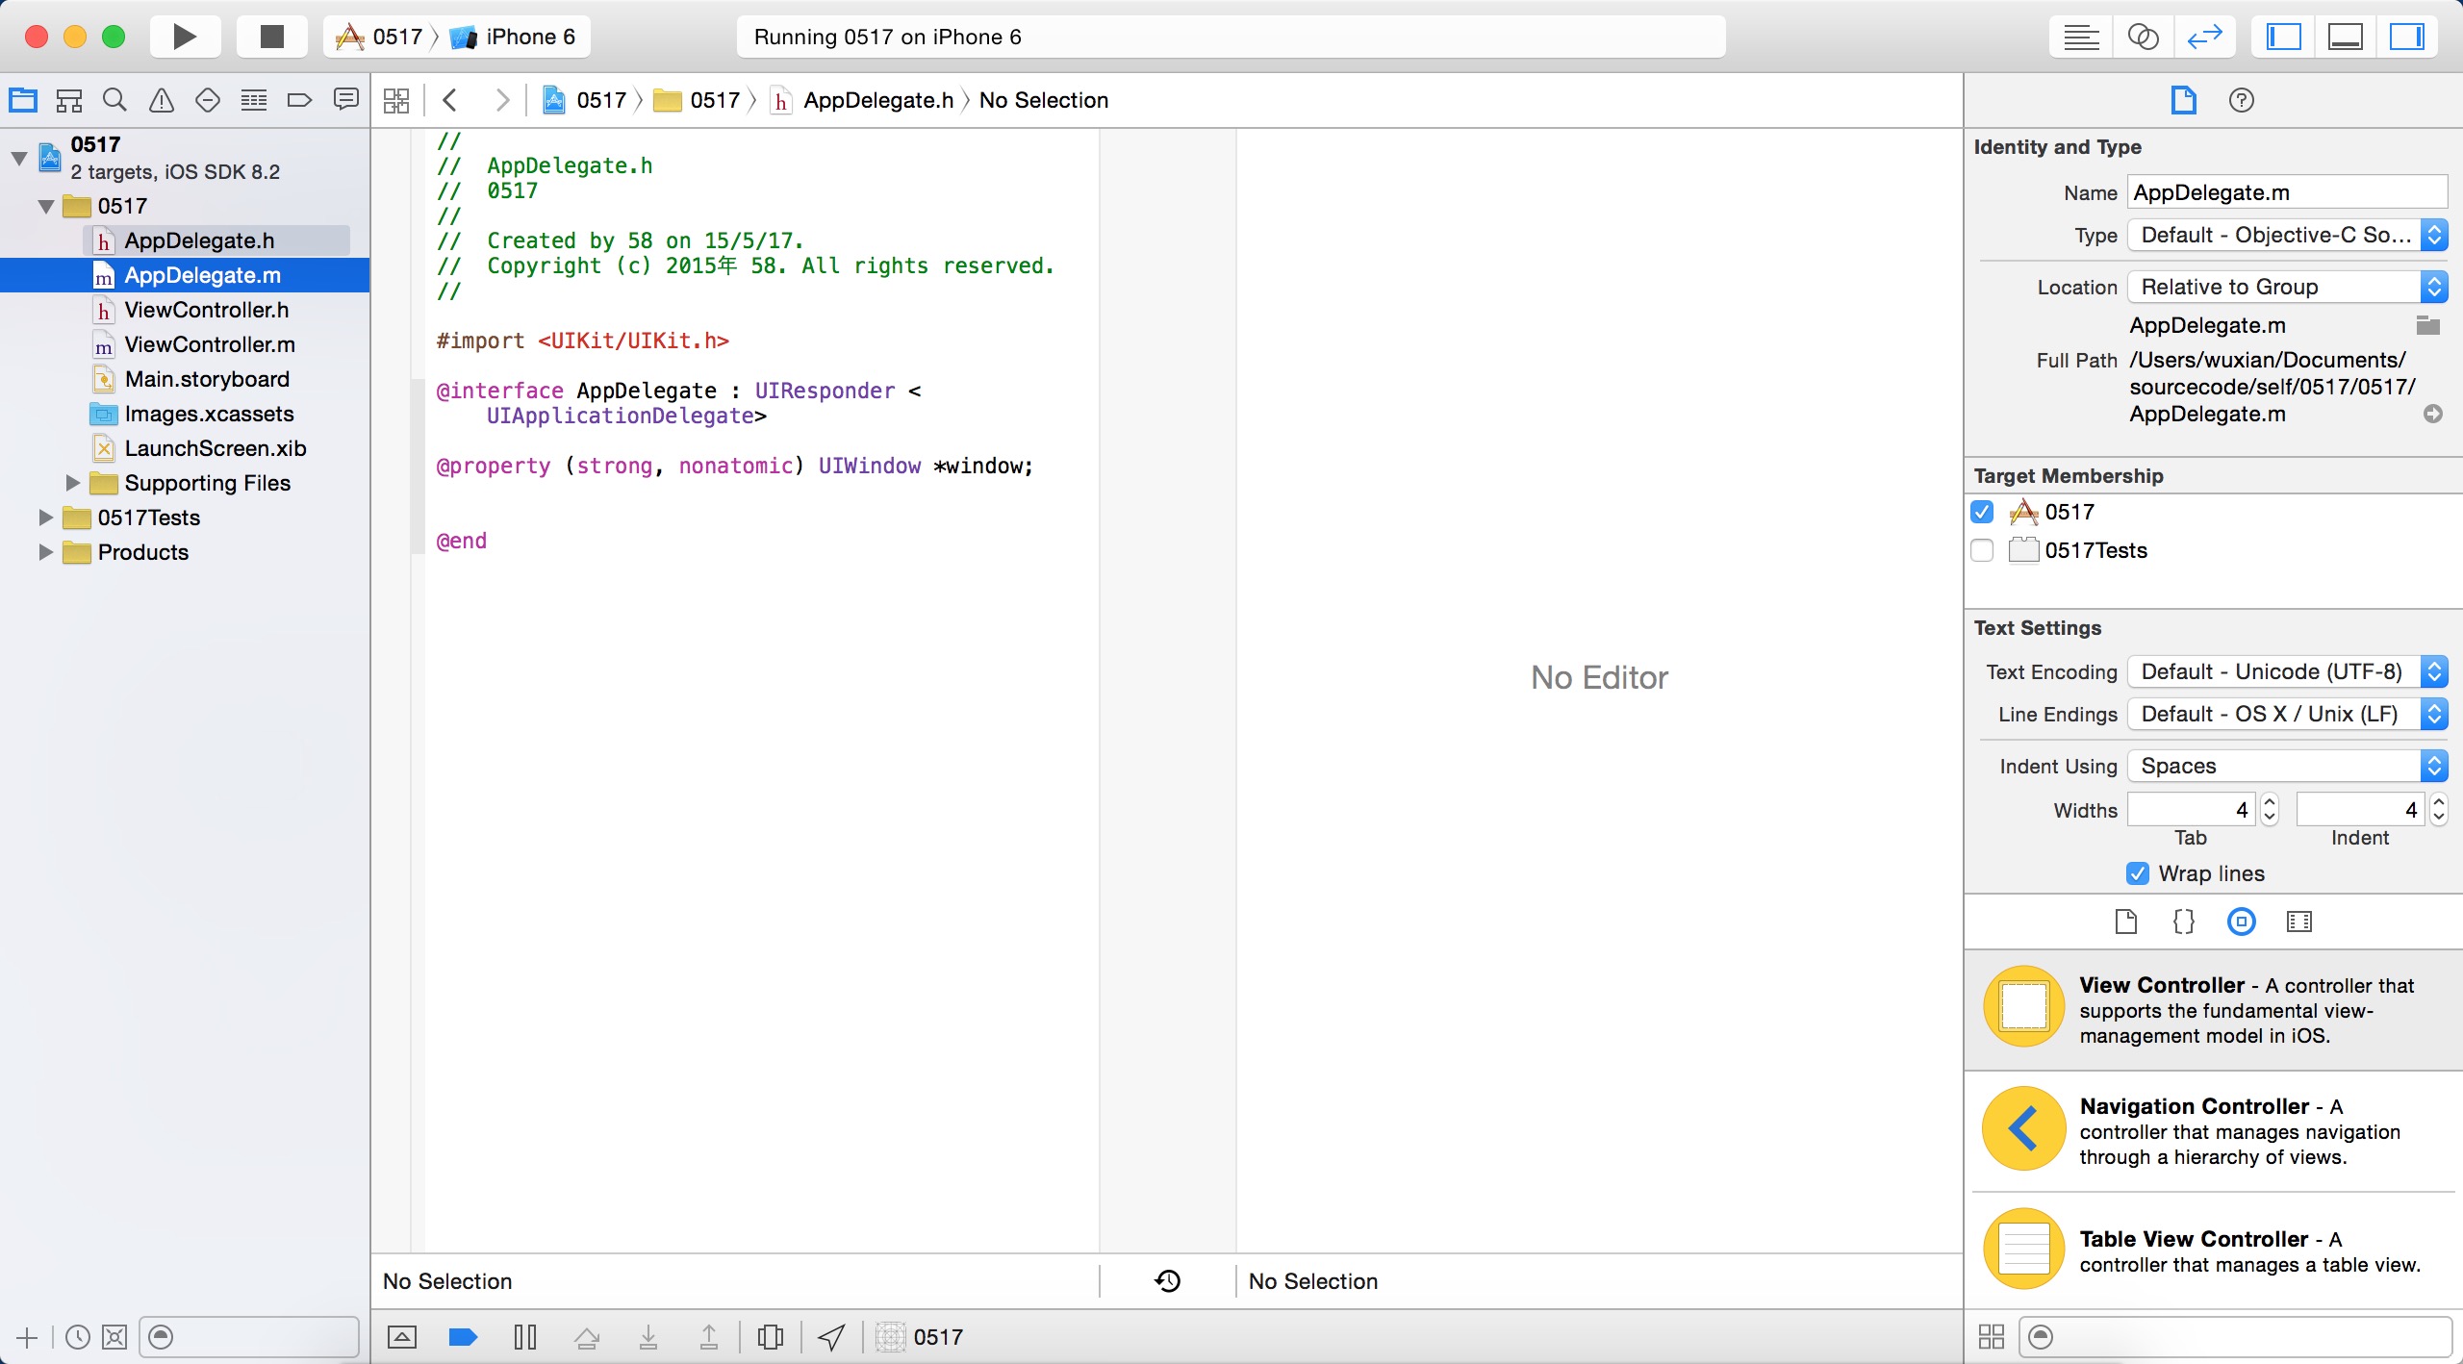Image resolution: width=2463 pixels, height=1364 pixels.
Task: Open the Find navigator tab
Action: pyautogui.click(x=115, y=99)
